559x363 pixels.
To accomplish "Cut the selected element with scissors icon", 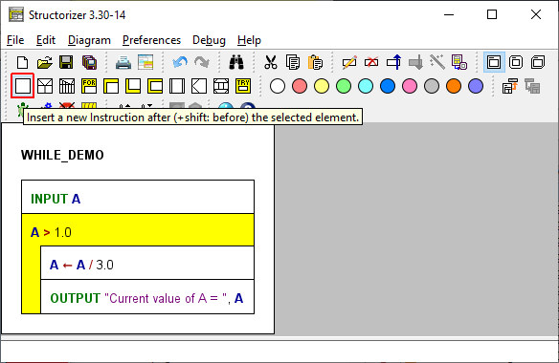I will [x=271, y=63].
